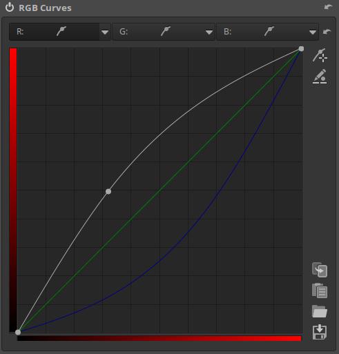Reset RGB Curves tool with top arrow
The width and height of the screenshot is (339, 354).
click(x=328, y=7)
